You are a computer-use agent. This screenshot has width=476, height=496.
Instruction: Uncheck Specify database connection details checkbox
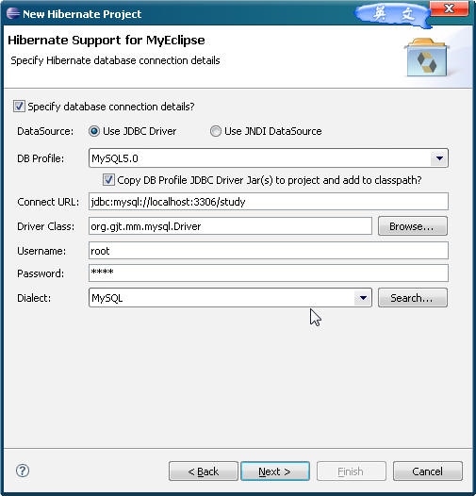19,107
